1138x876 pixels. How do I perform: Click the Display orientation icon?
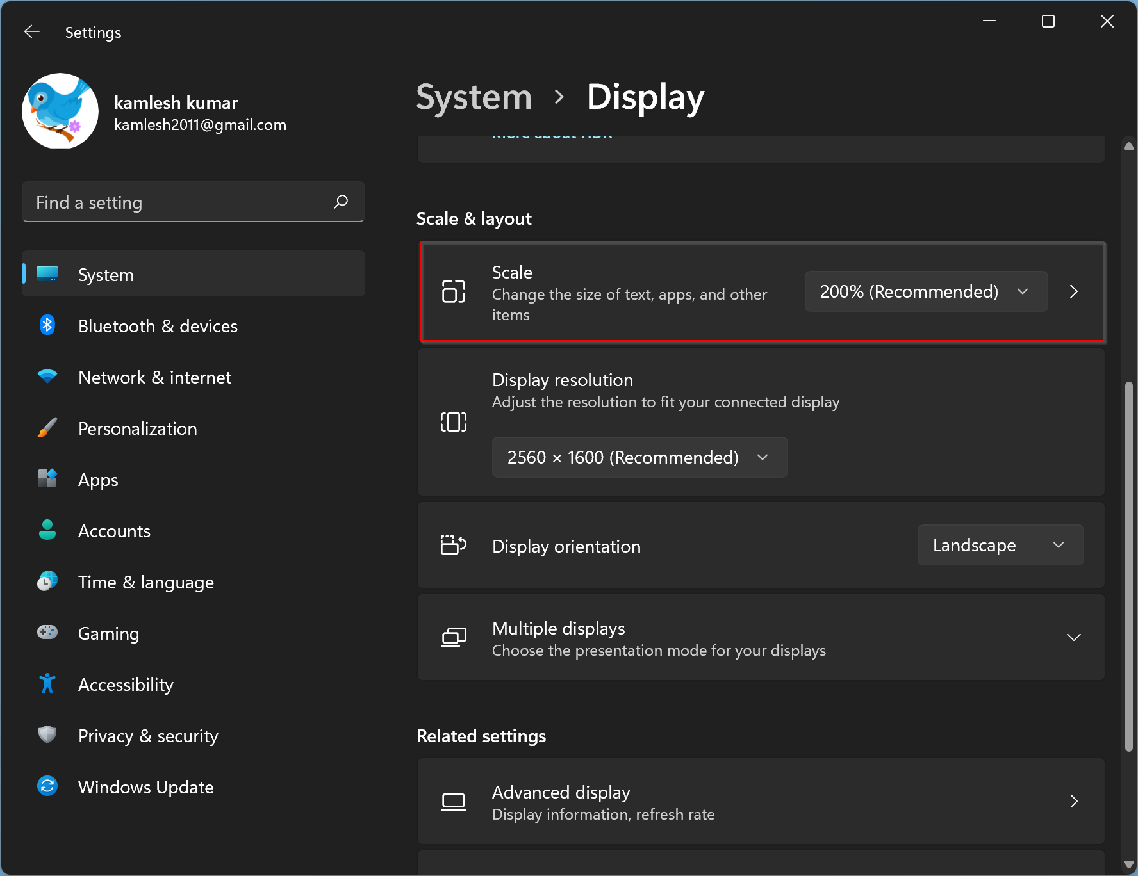454,545
